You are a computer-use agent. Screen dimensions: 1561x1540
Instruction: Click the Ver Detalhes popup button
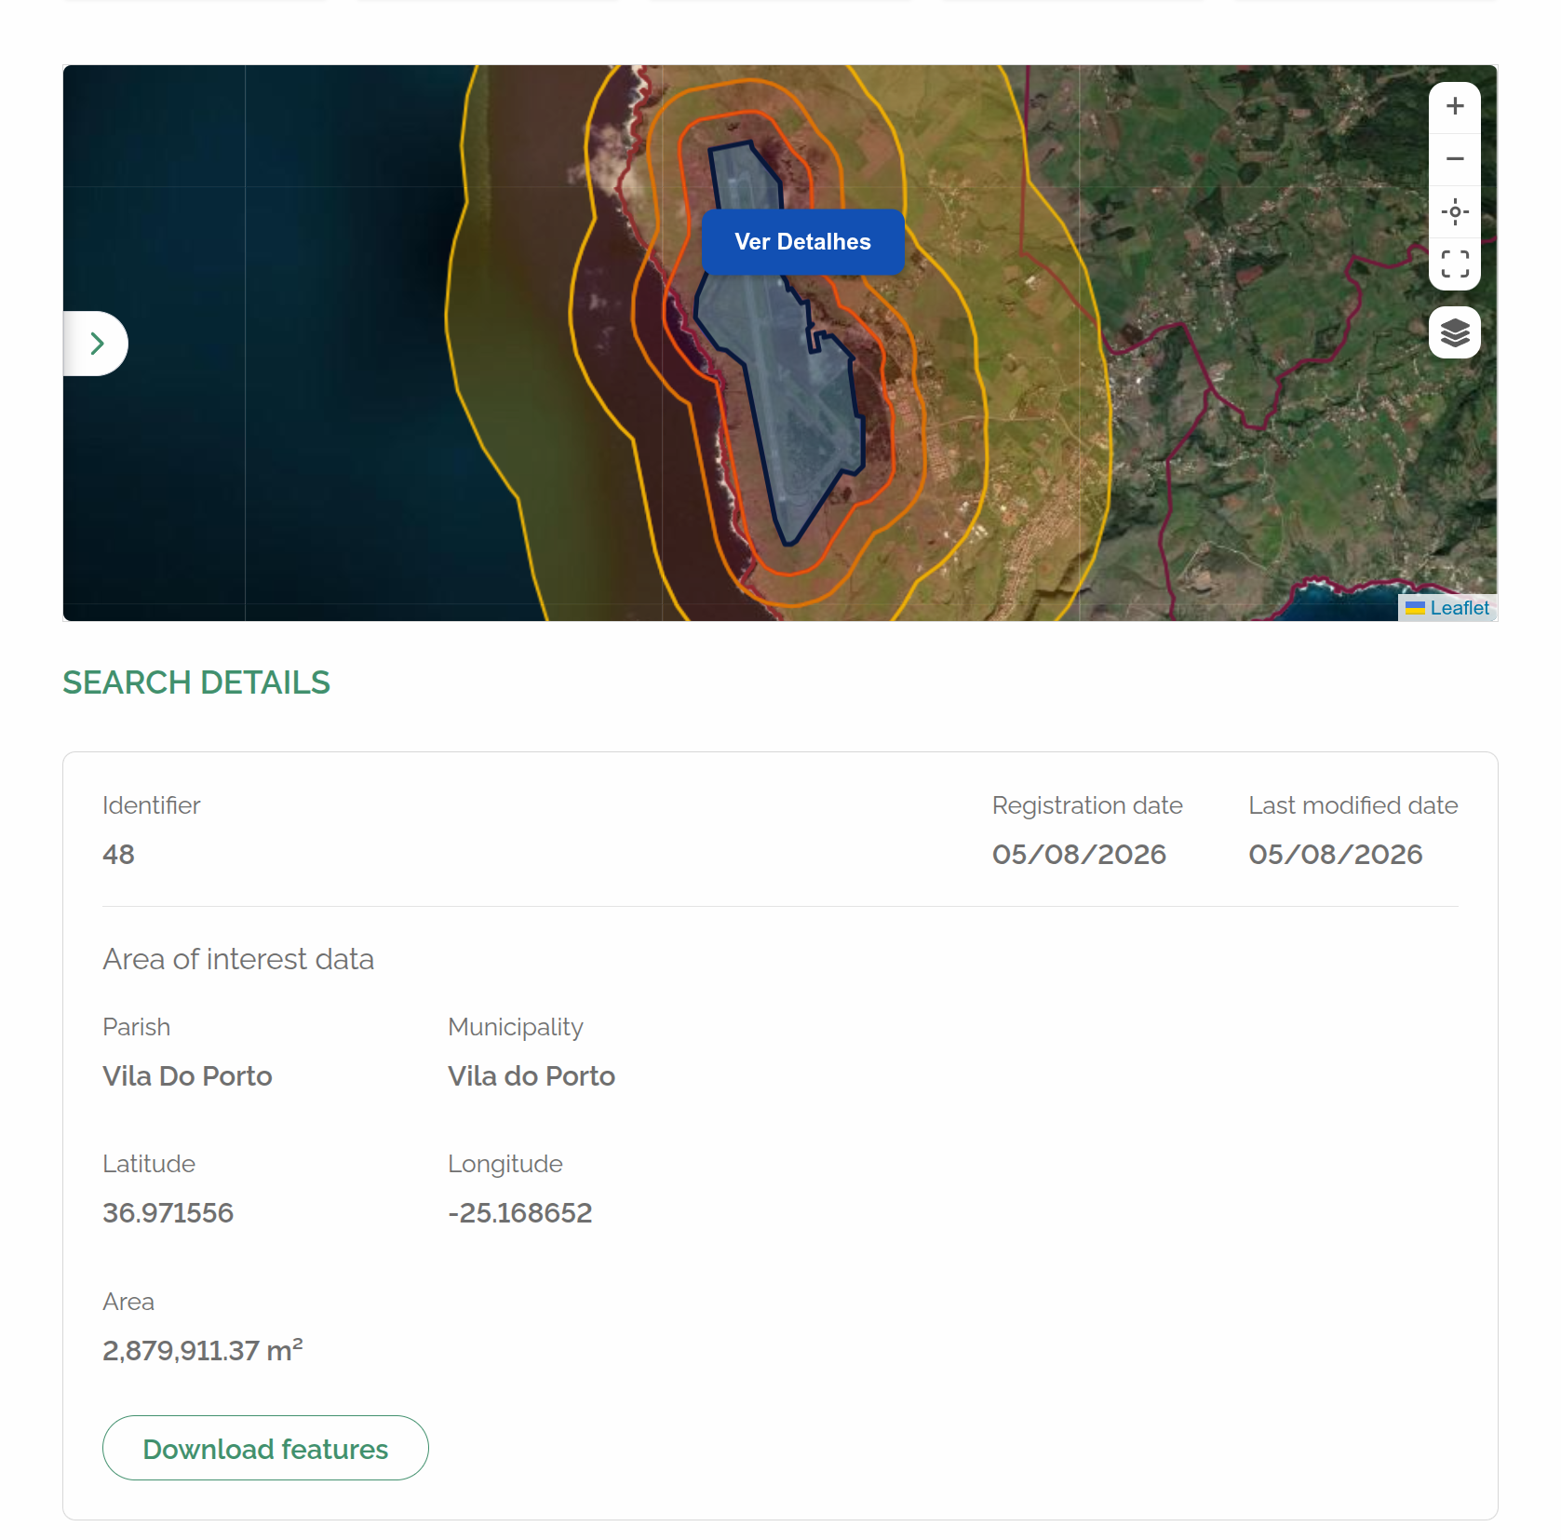[802, 242]
